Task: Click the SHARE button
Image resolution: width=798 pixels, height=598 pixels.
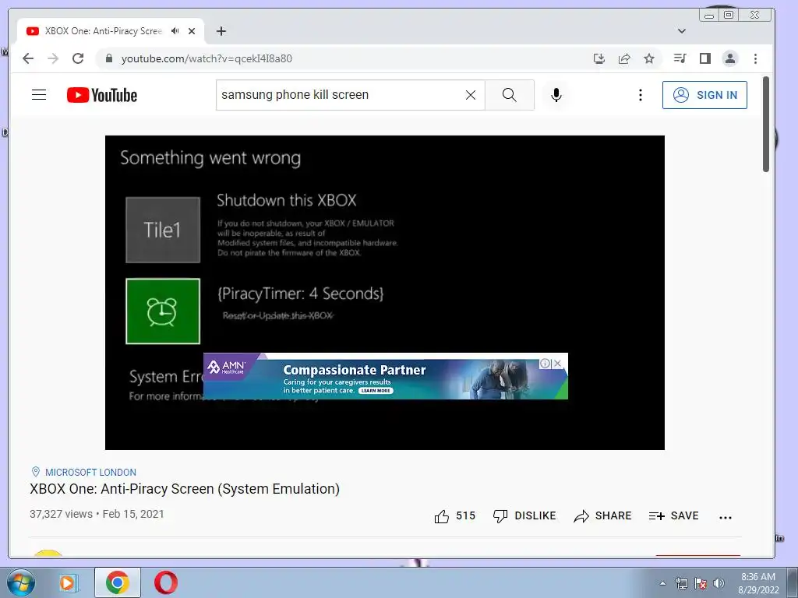Action: point(602,516)
